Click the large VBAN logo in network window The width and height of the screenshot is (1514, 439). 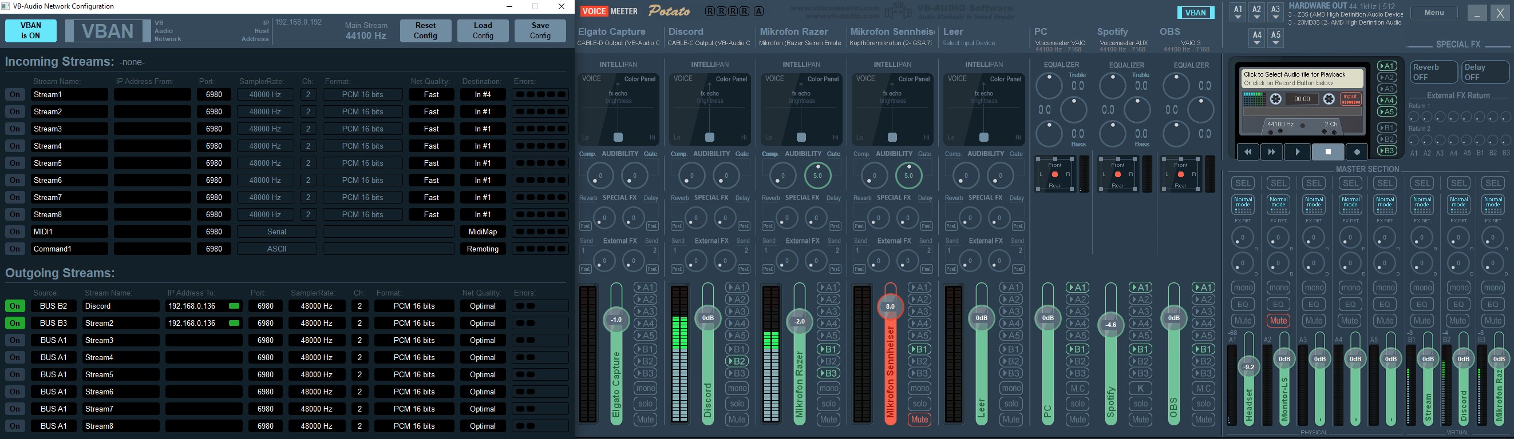tap(108, 31)
